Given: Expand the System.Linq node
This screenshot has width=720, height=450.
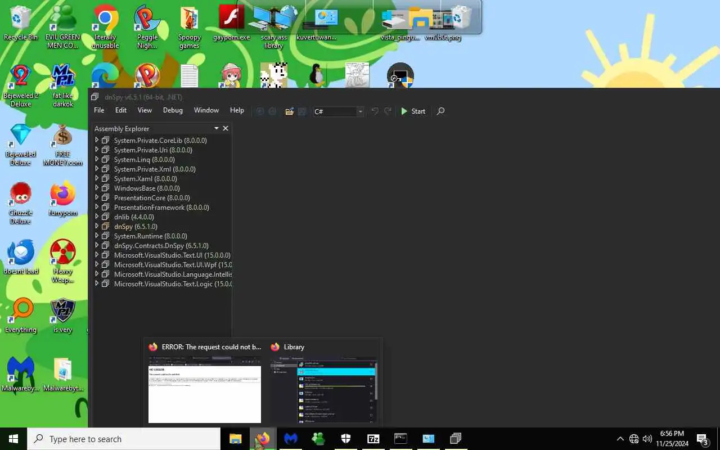Looking at the screenshot, I should pyautogui.click(x=97, y=159).
